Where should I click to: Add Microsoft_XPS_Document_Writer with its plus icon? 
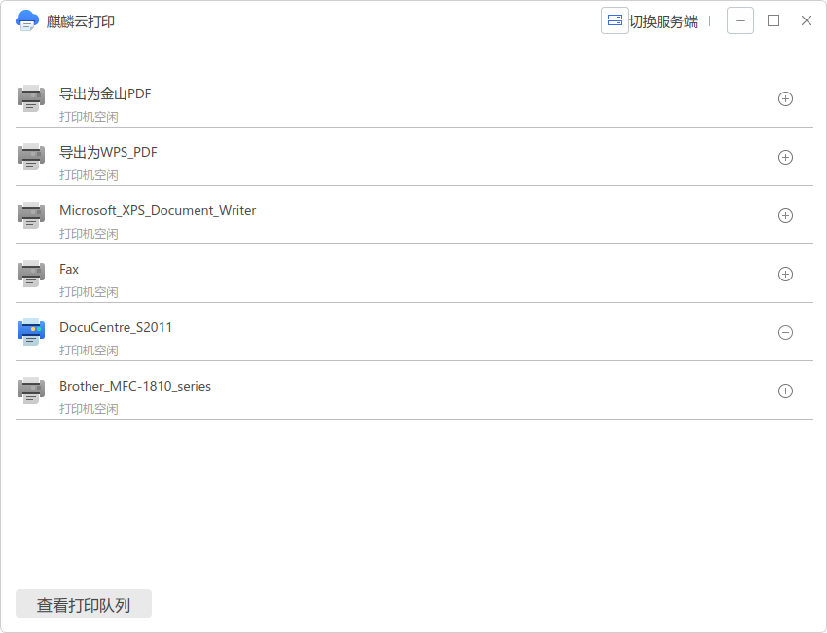coord(785,216)
